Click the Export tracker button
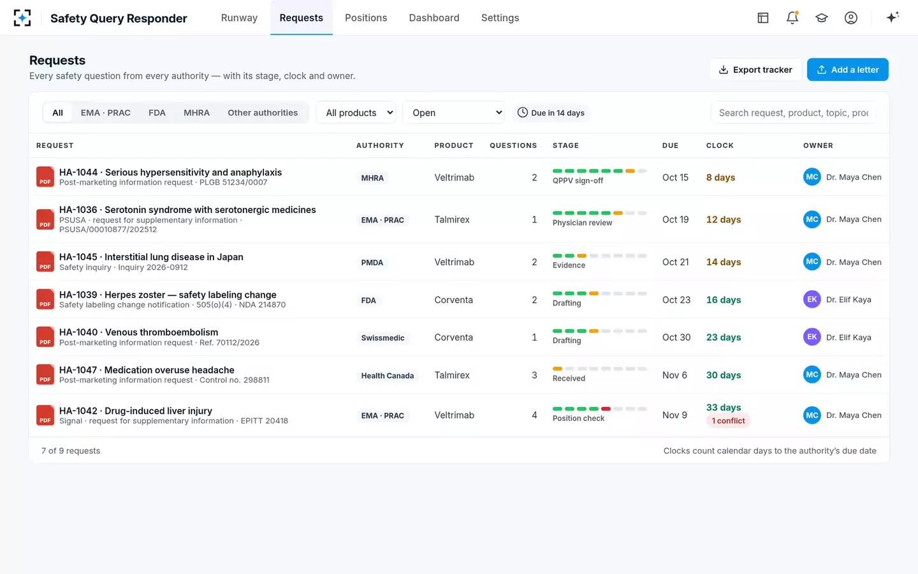 755,70
